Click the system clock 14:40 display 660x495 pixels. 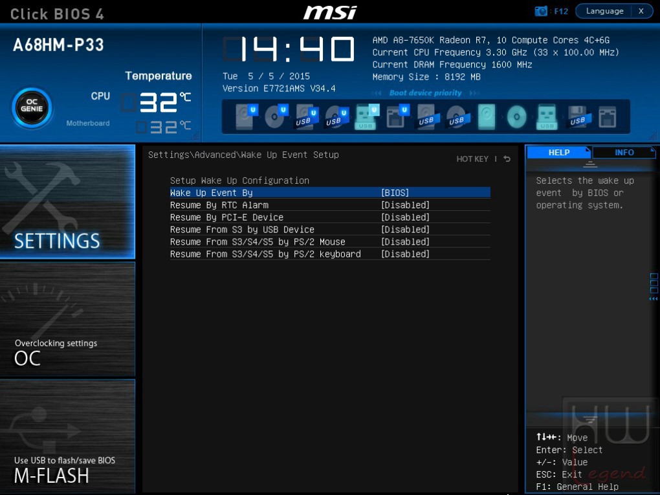tap(289, 49)
